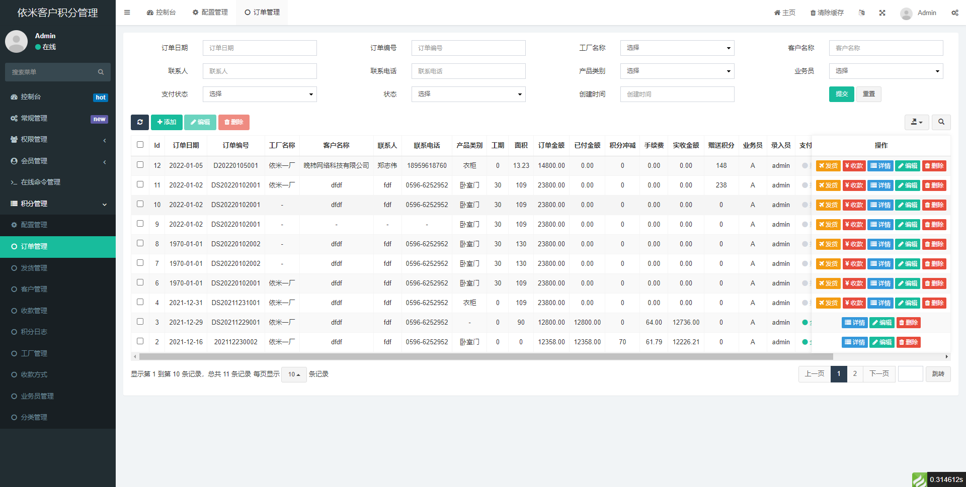Click the language switch icon in header

coord(862,13)
